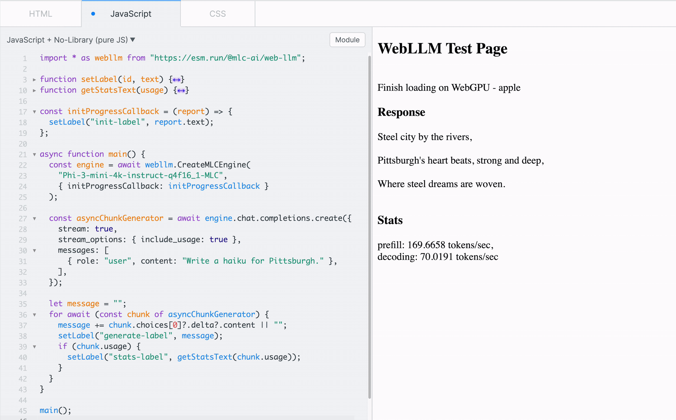Click the "init-label" string in the code
Image resolution: width=676 pixels, height=420 pixels.
click(x=118, y=122)
